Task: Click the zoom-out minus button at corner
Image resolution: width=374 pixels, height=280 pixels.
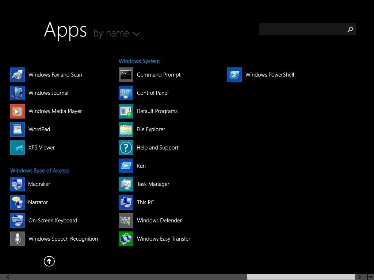Action: [371, 277]
